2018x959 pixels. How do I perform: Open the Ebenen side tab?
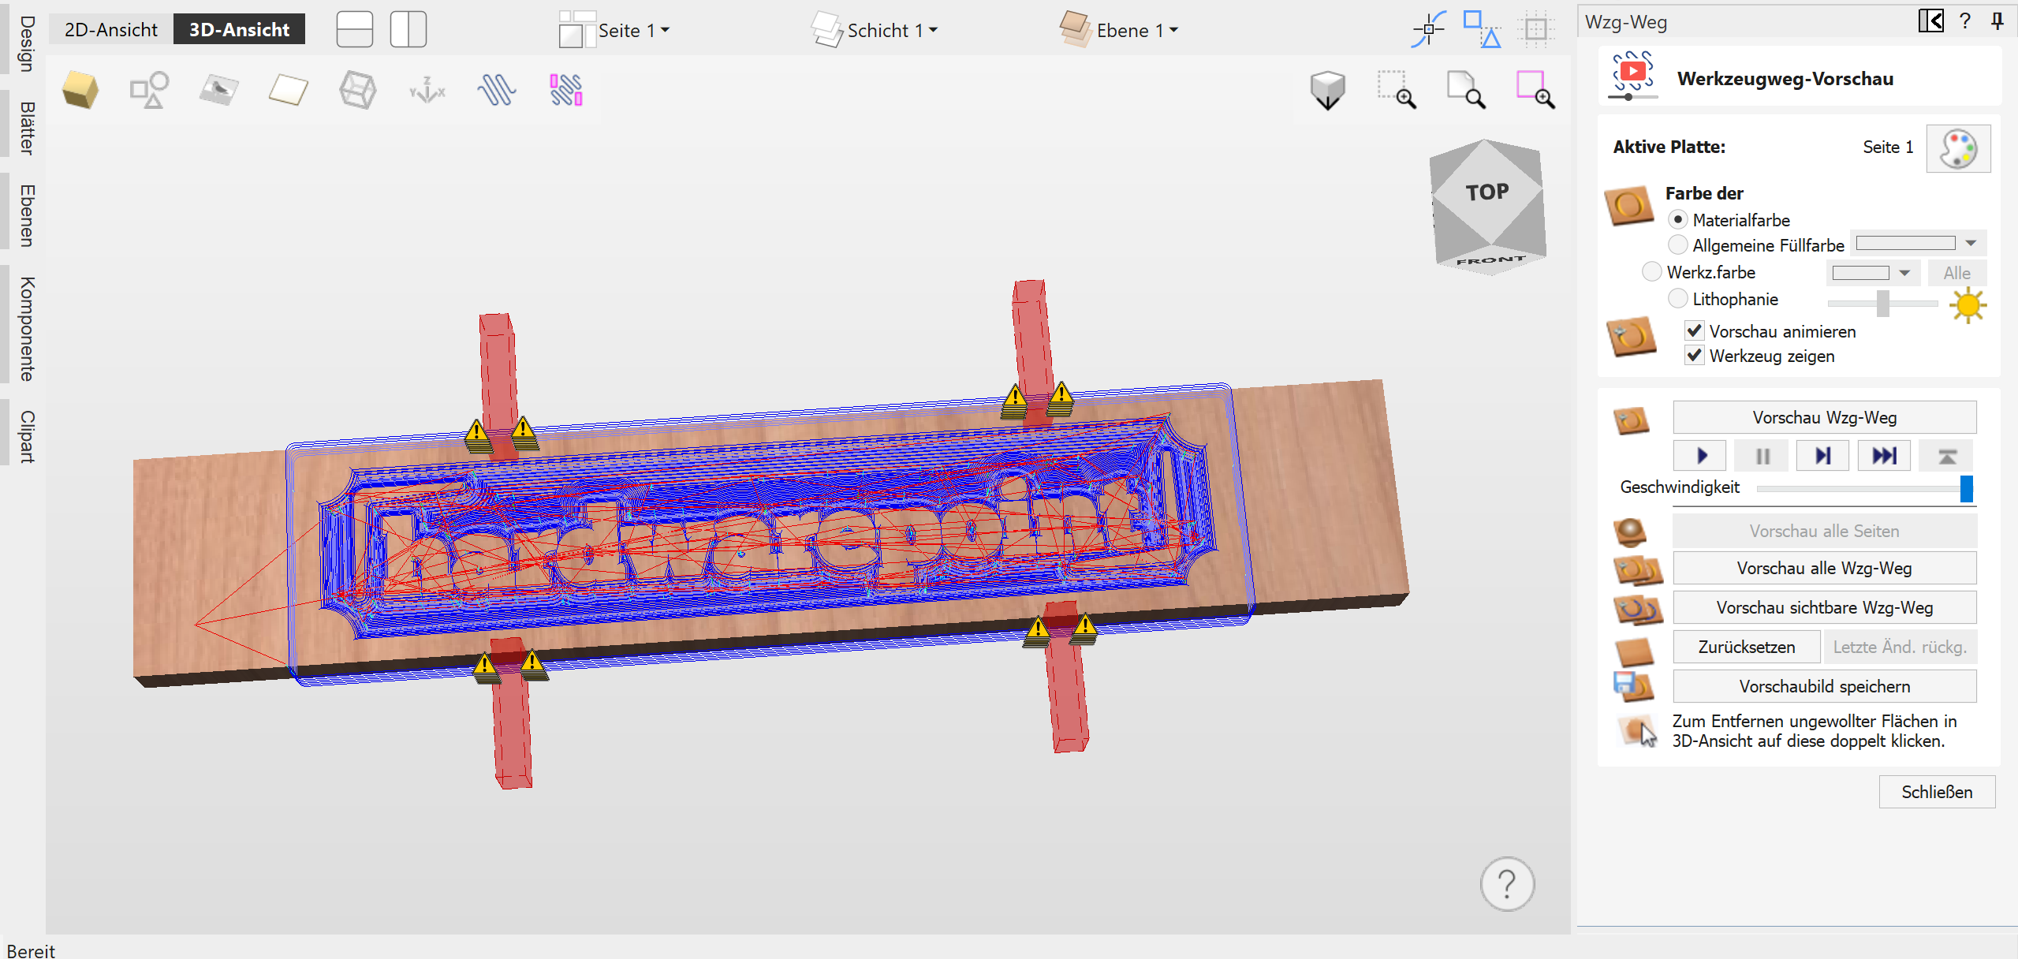coord(26,215)
